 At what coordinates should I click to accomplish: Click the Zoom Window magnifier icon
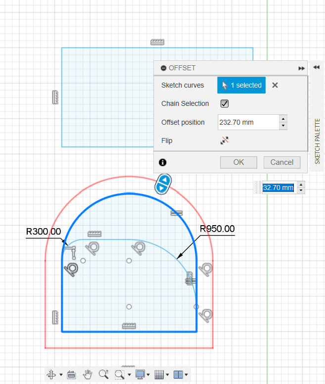click(x=119, y=375)
